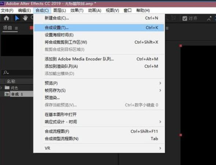Screen dimensions: 216x165
Task: Toggle the 对齐 snapping checkbox
Action: coord(185,18)
